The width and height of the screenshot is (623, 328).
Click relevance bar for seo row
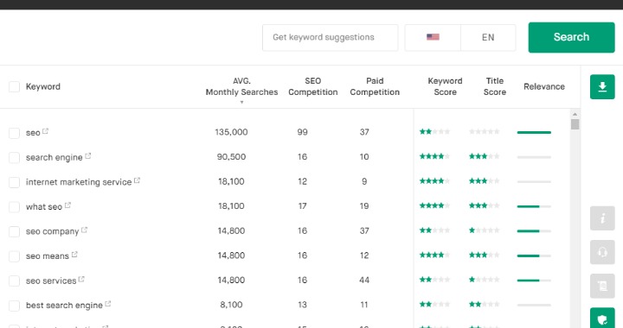[x=534, y=132]
